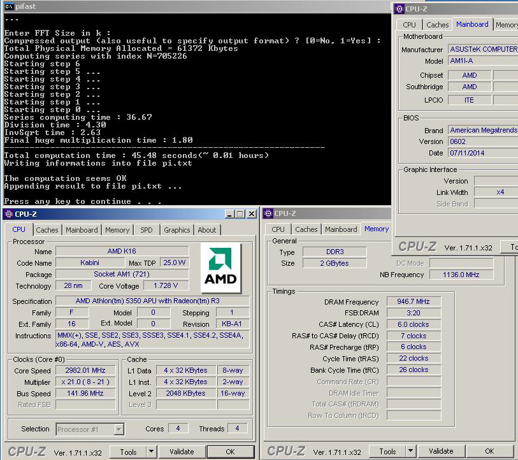Click the BIOS Date field 07/11/2014
The height and width of the screenshot is (460, 518).
point(483,153)
